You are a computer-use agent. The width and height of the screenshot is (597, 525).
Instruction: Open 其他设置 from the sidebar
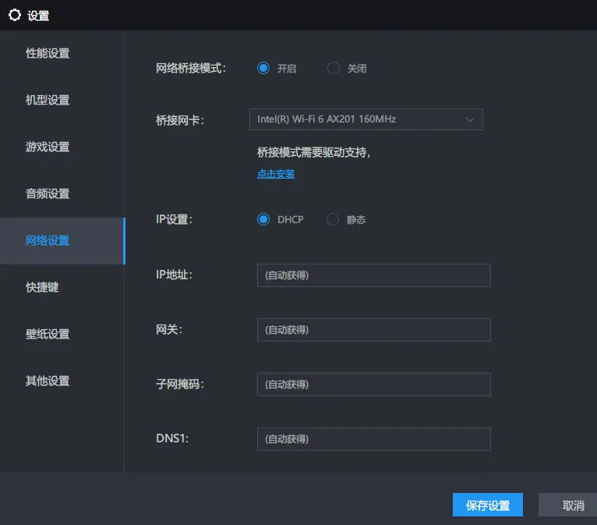[x=48, y=381]
